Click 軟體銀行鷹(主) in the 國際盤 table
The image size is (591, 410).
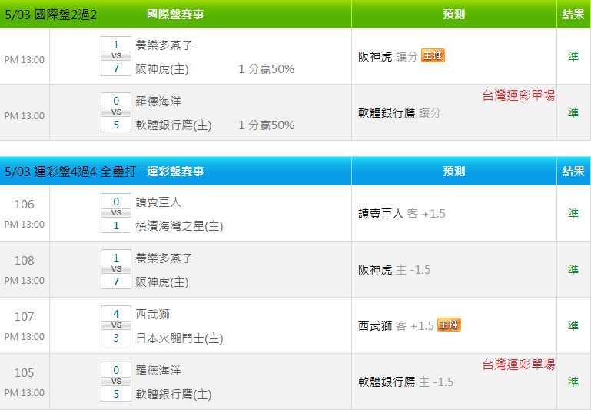click(x=174, y=125)
